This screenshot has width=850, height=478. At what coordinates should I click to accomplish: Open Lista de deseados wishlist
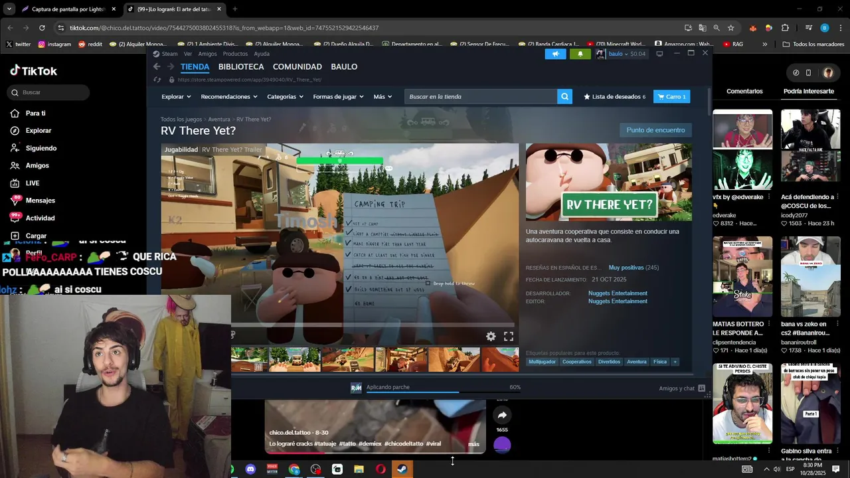(614, 97)
